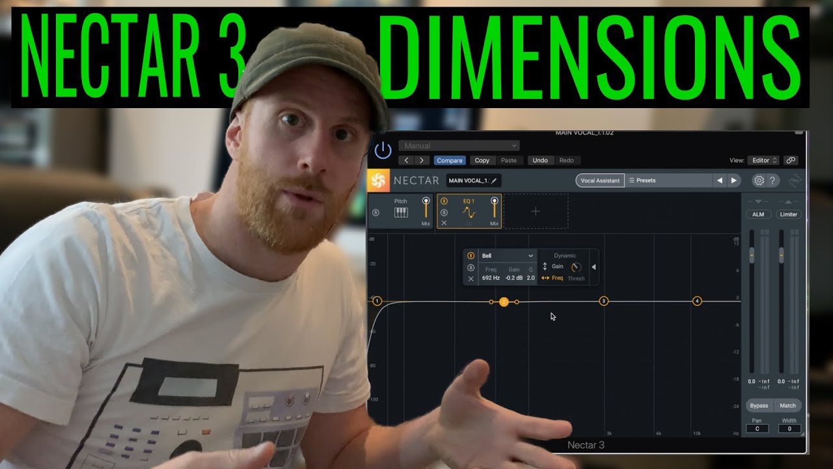This screenshot has height=469, width=833.
Task: Click the output up-triangle indicator
Action: (x=788, y=202)
